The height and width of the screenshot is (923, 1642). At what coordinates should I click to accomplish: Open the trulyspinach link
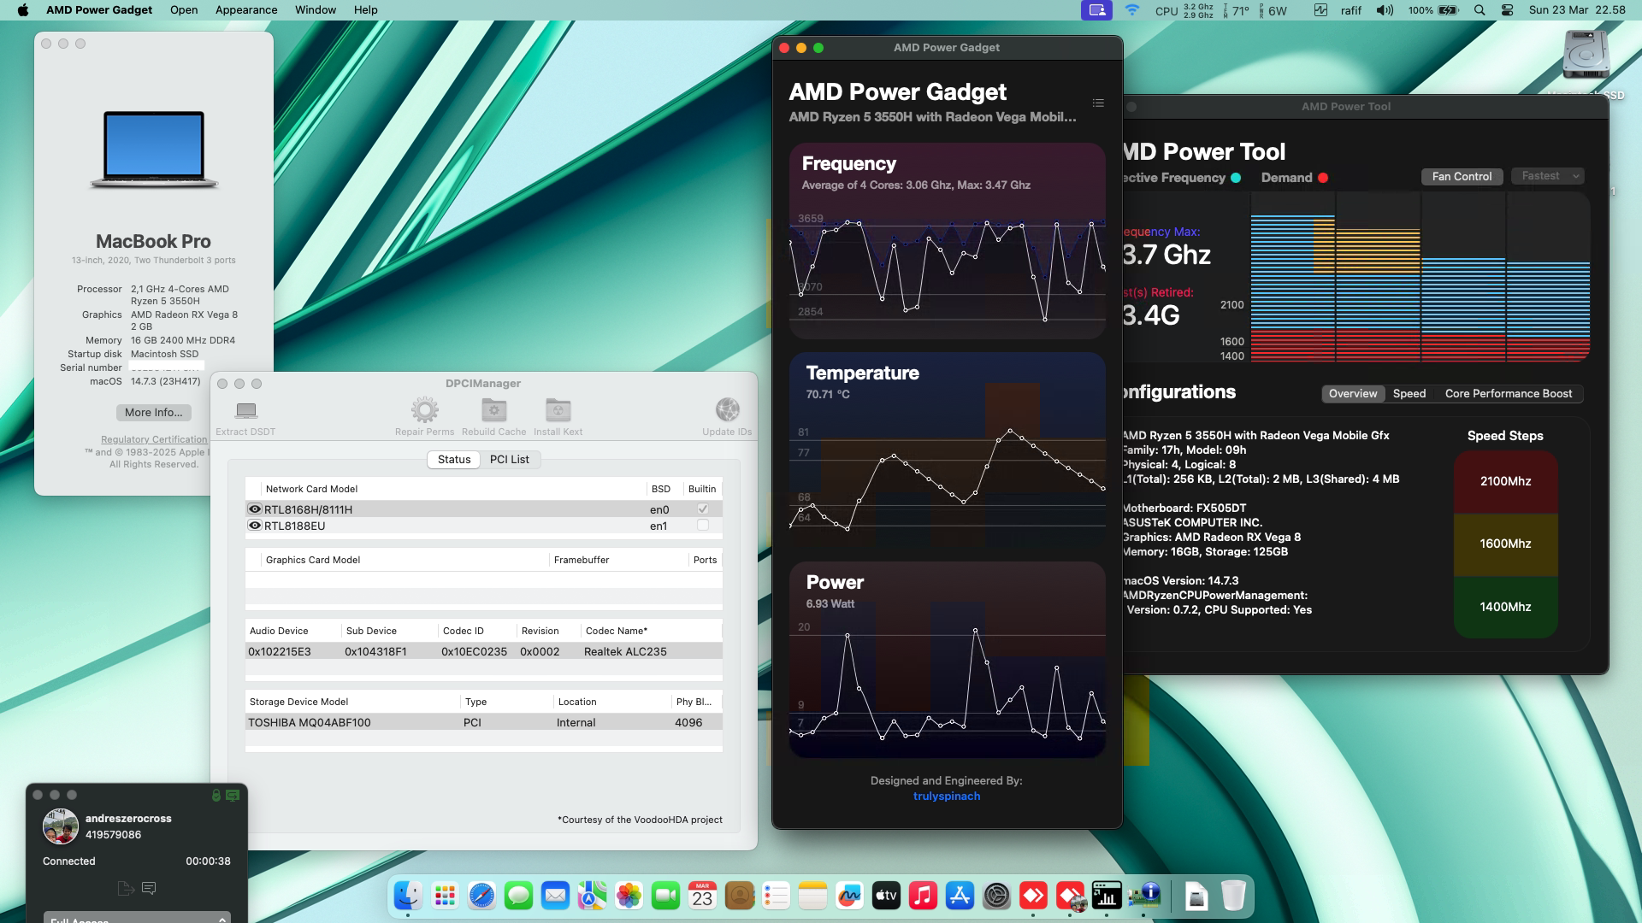[x=946, y=796]
